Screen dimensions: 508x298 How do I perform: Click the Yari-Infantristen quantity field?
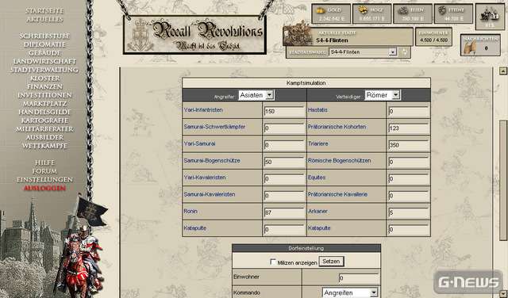[x=284, y=111]
